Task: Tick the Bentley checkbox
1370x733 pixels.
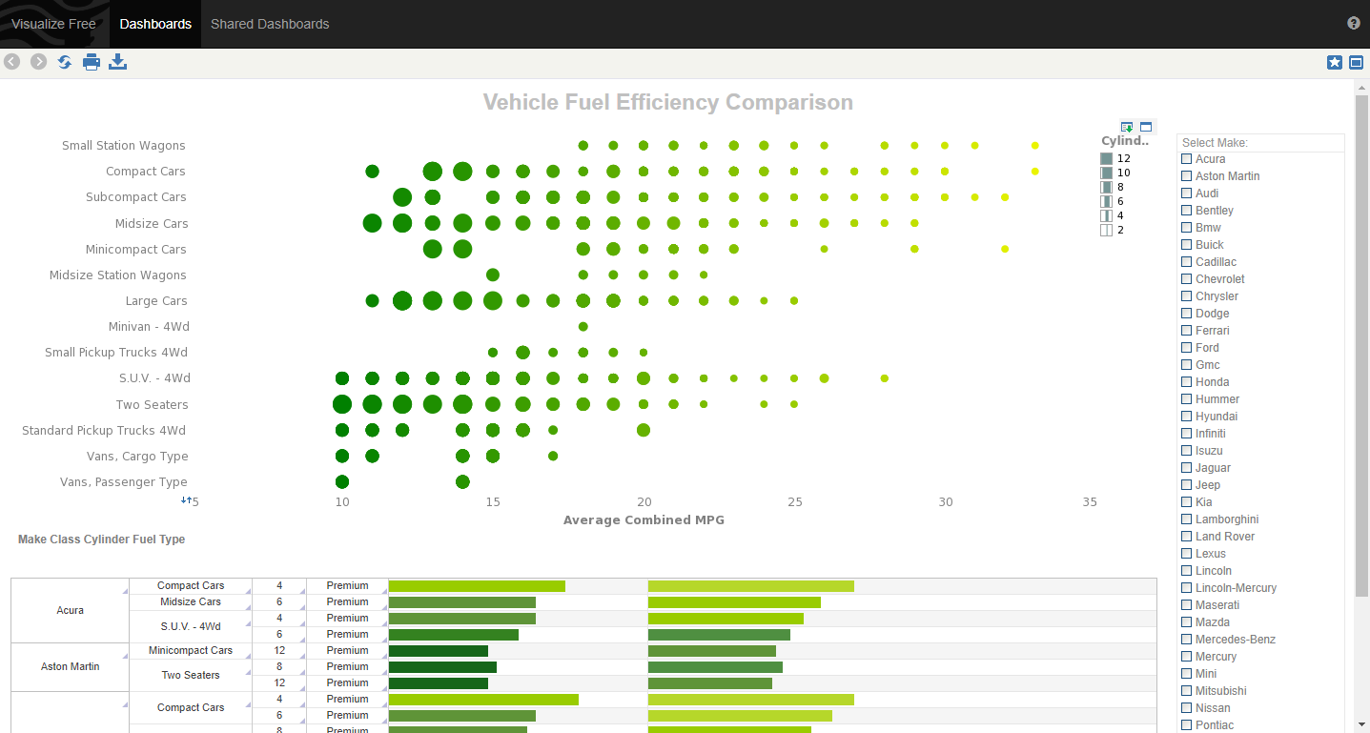Action: [x=1187, y=211]
